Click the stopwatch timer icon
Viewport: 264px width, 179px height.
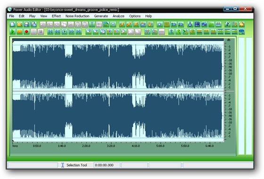[x=190, y=24]
